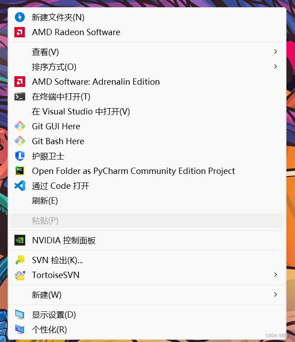Image resolution: width=295 pixels, height=342 pixels.
Task: Open 护眼卫士 entry
Action: (x=147, y=156)
